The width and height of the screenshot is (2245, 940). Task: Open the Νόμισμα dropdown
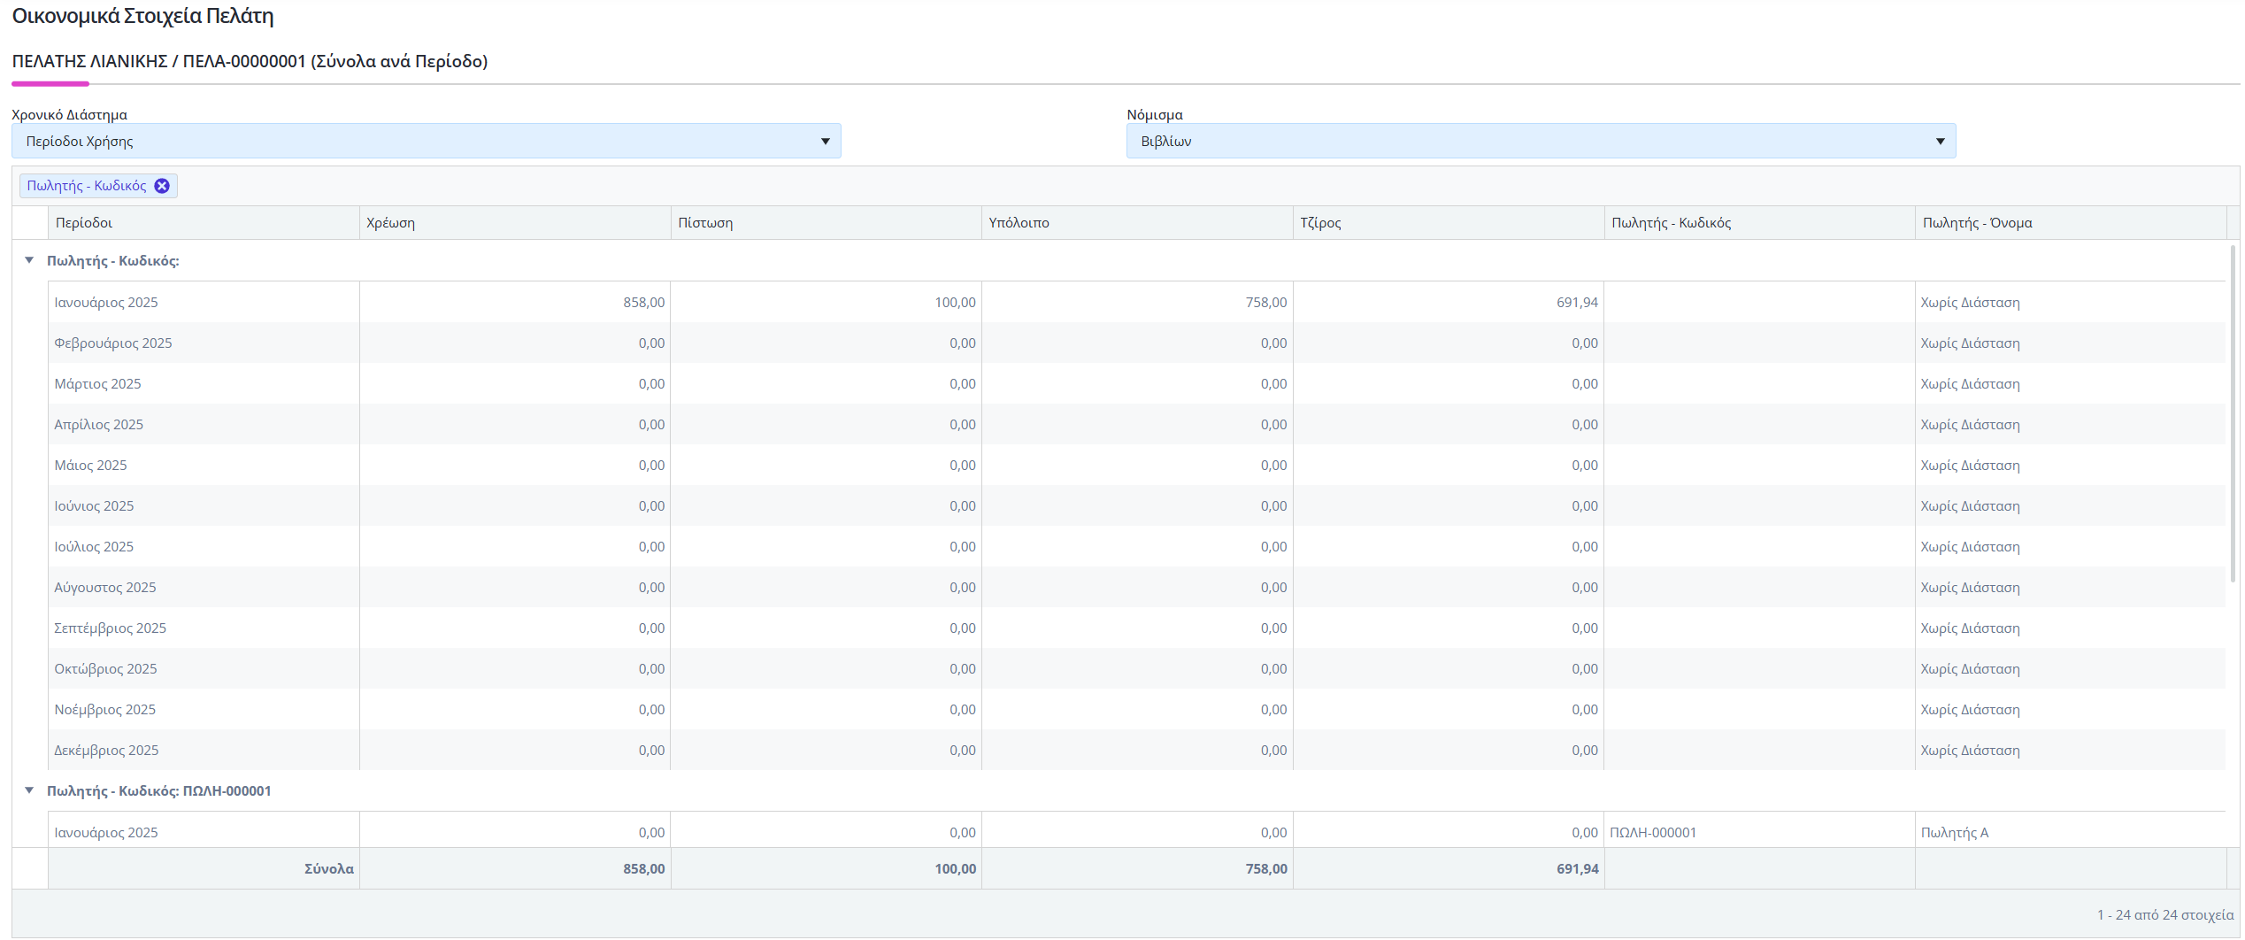click(x=1541, y=142)
